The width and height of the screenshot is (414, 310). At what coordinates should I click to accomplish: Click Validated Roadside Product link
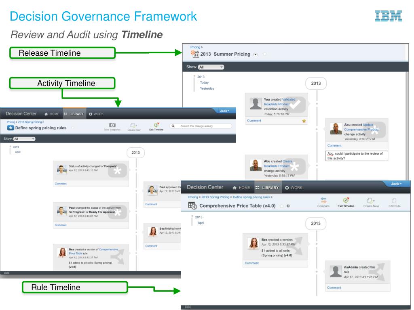tap(279, 102)
